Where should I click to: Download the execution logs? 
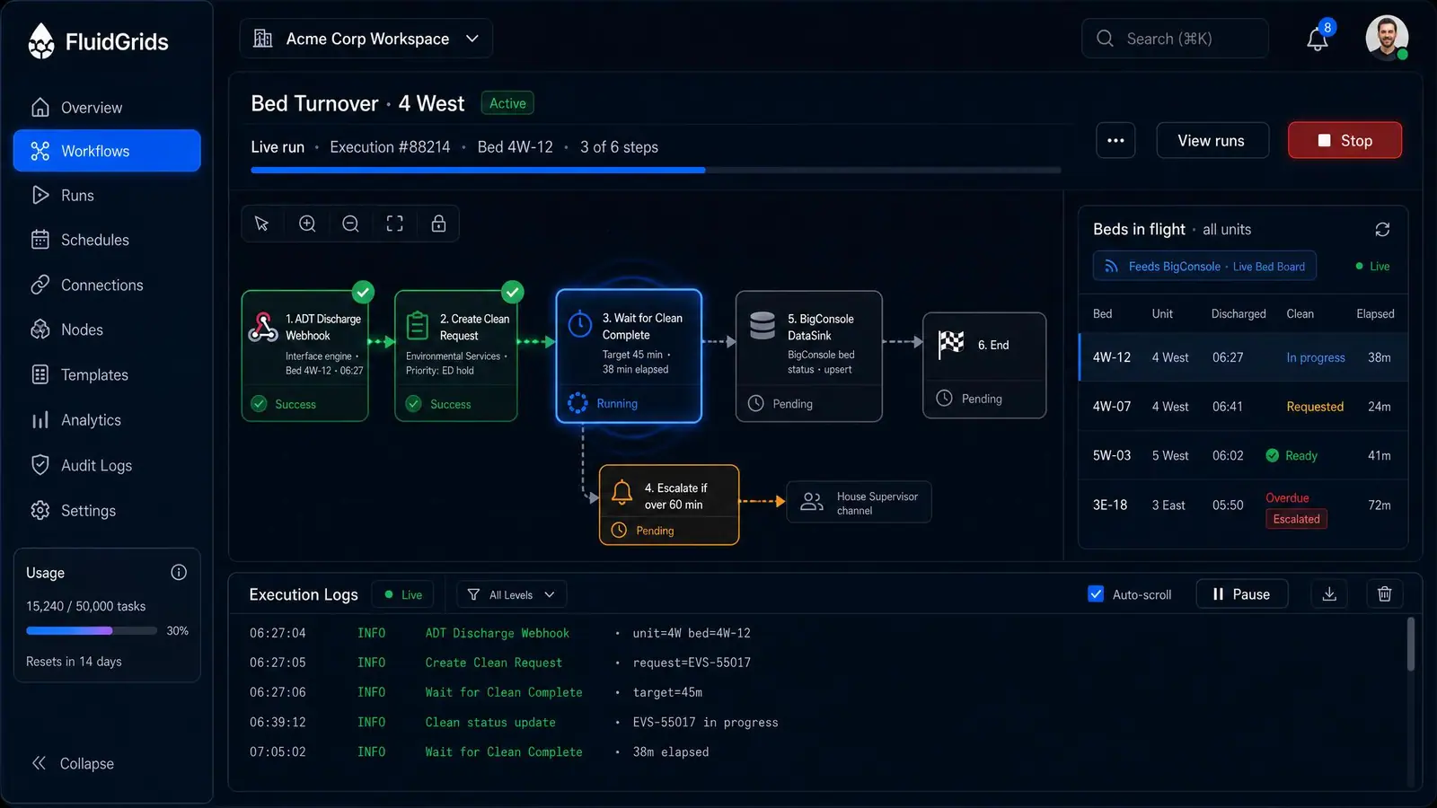click(x=1329, y=594)
